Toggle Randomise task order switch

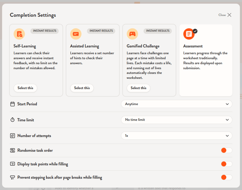pos(226,151)
